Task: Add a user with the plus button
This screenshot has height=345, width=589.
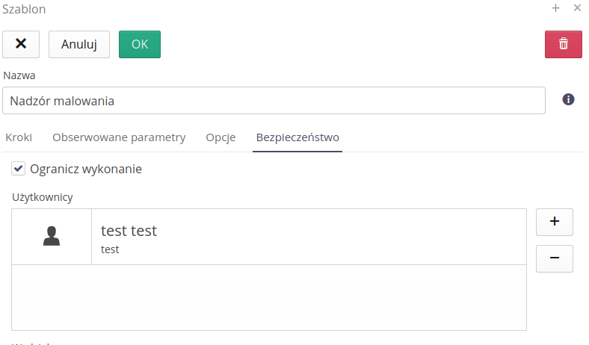Action: 555,222
